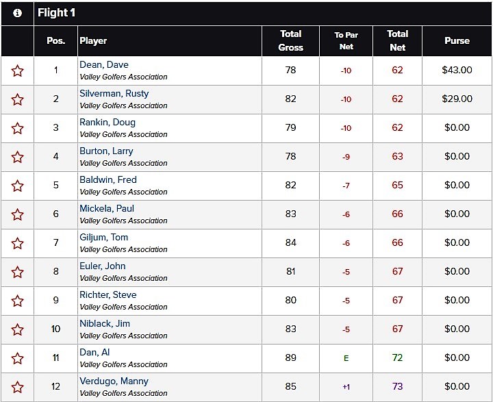
Task: Sort by Total Gross column header
Action: [290, 40]
